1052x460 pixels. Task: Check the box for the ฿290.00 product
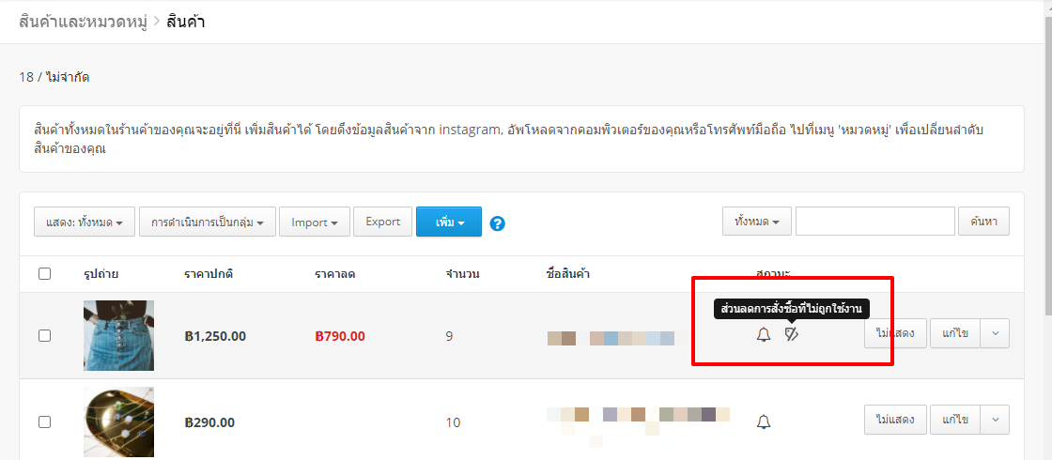point(44,422)
